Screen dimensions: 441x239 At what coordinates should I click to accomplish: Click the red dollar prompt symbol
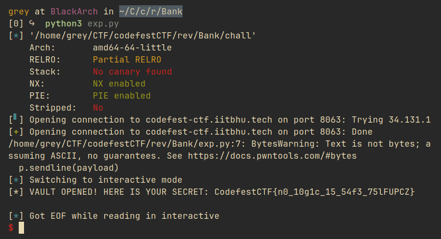pyautogui.click(x=11, y=227)
